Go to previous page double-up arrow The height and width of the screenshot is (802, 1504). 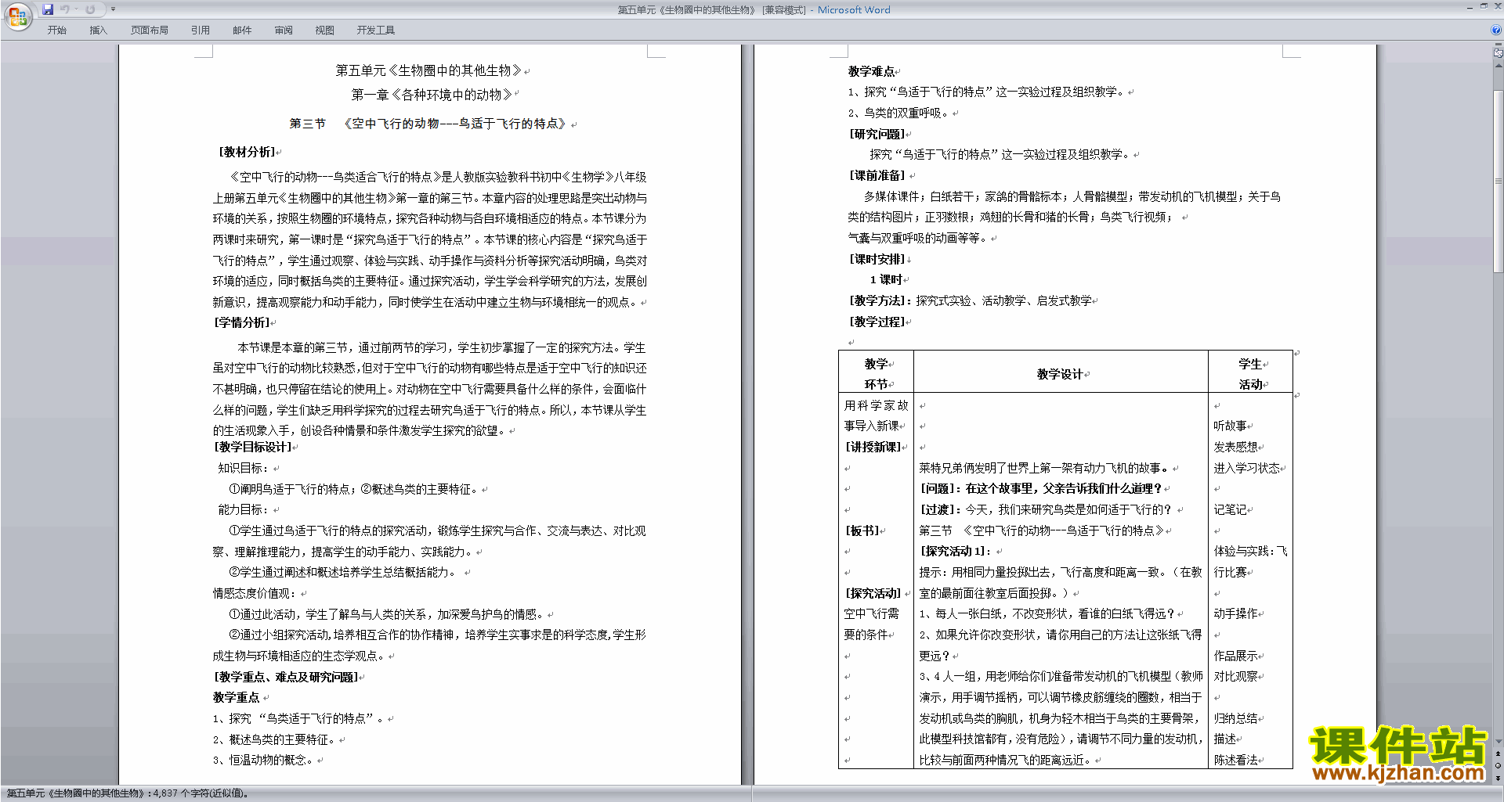coord(1498,754)
